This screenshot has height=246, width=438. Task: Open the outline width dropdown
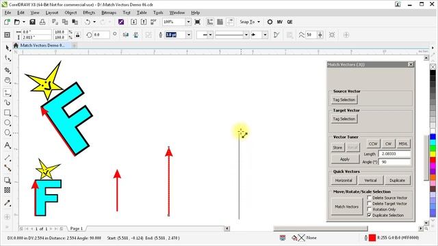point(189,35)
